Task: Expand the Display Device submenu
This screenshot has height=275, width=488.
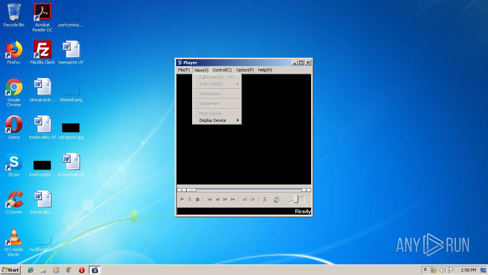Action: [x=217, y=120]
